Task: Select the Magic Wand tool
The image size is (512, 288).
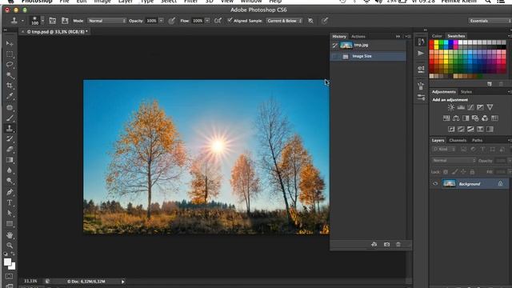Action: coord(10,75)
